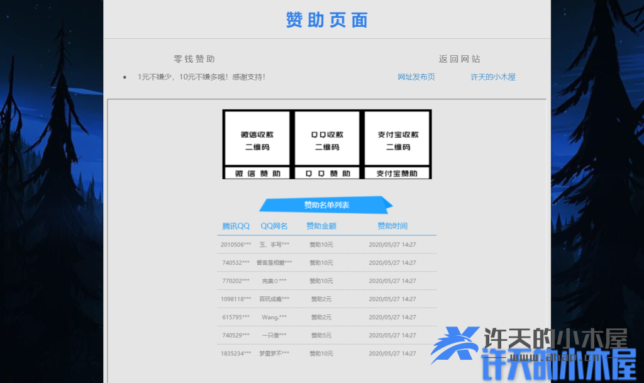
Task: Click the 赞助名单列表 banner
Action: coord(326,205)
